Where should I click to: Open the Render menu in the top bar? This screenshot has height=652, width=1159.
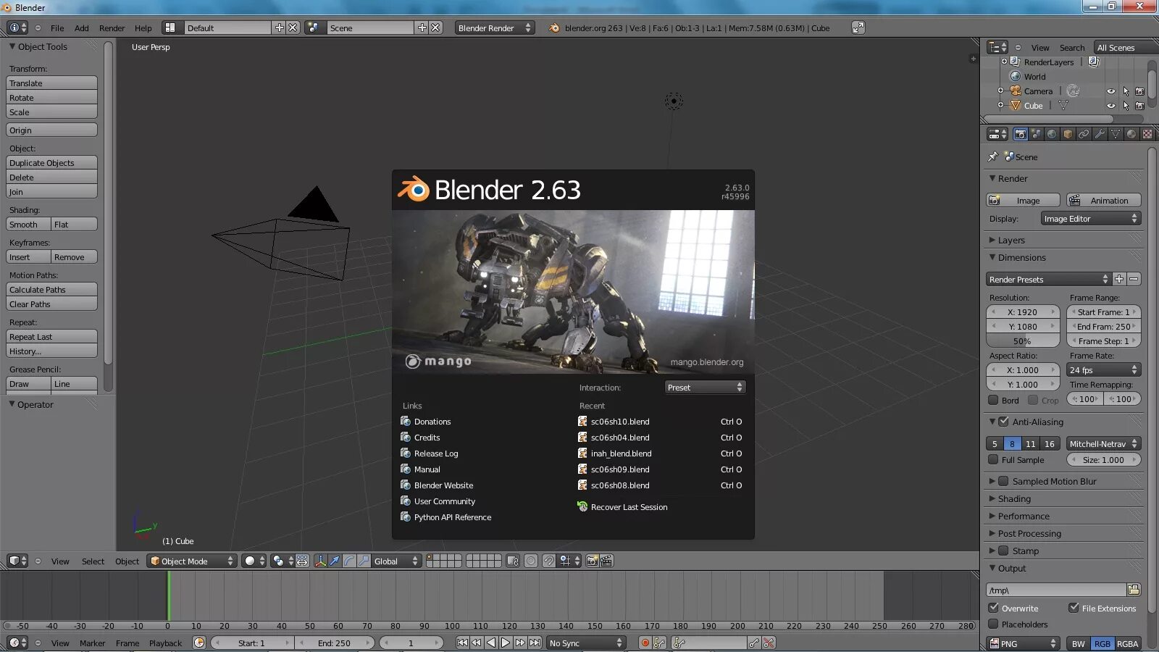tap(112, 28)
